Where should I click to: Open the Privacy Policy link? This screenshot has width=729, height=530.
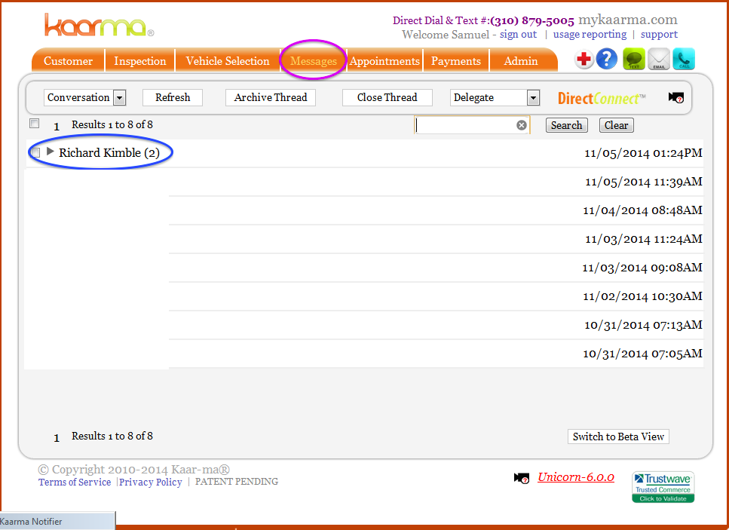point(151,482)
